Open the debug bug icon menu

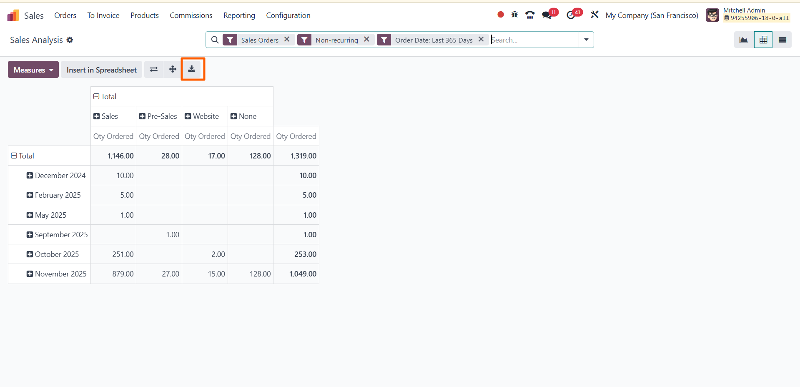[514, 15]
